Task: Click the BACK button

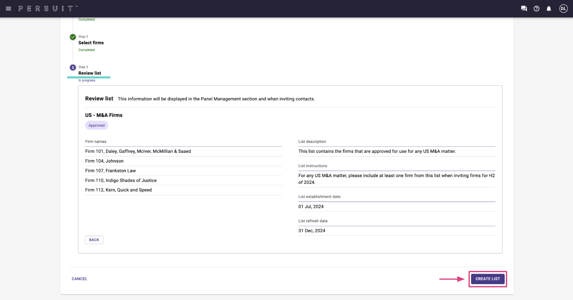Action: click(94, 240)
